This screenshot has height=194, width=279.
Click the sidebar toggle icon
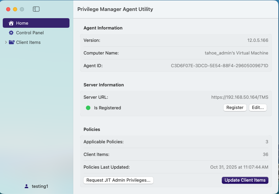(x=36, y=9)
